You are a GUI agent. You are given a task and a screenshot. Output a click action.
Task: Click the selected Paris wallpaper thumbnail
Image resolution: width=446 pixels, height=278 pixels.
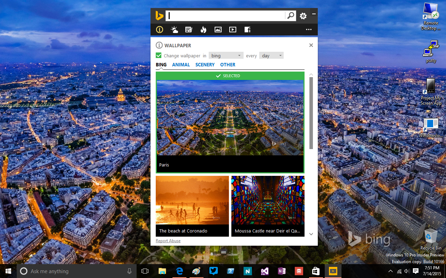pos(230,122)
